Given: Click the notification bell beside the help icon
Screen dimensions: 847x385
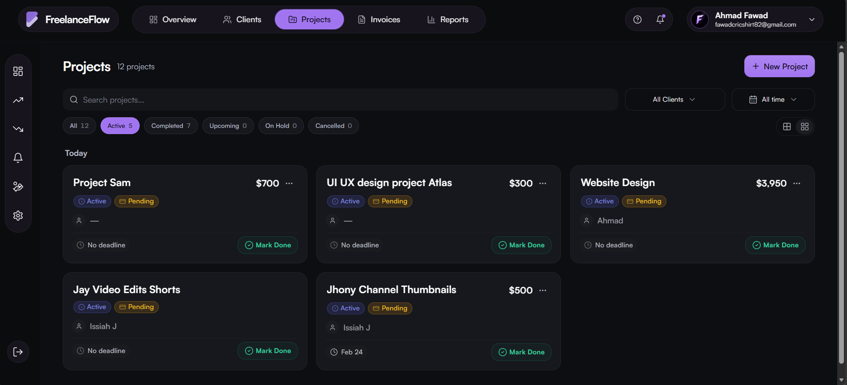Looking at the screenshot, I should pyautogui.click(x=660, y=19).
